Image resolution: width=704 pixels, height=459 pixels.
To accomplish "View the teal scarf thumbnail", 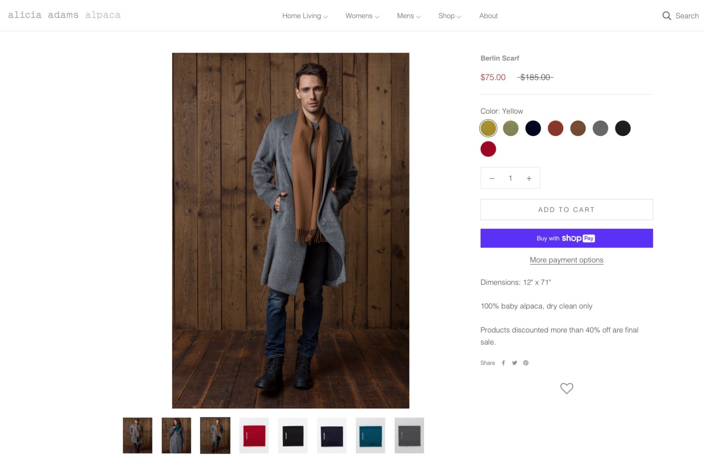I will tap(370, 435).
